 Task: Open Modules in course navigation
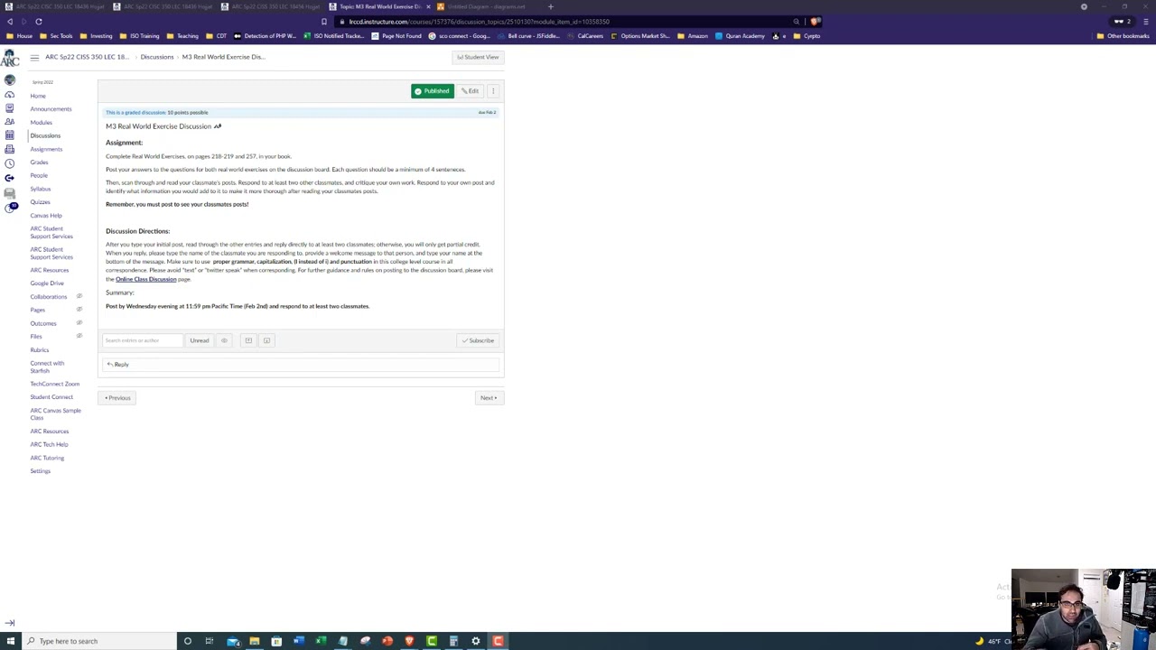click(41, 123)
